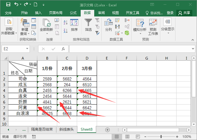Viewport: 197px width, 140px height.
Task: Click the 预测工作表 forecast sheet button
Action: [x=153, y=27]
